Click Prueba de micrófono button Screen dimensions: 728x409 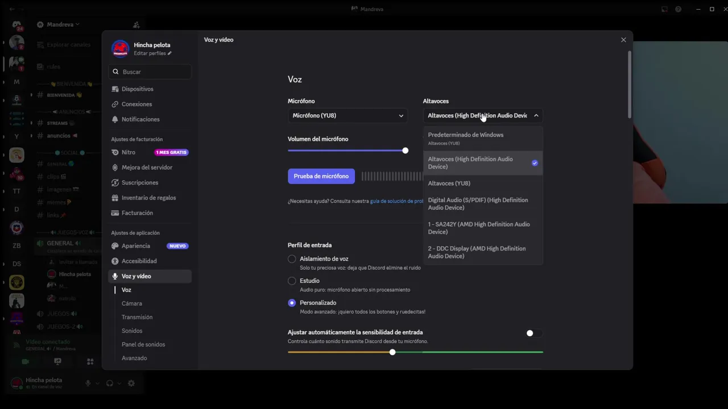coord(321,176)
